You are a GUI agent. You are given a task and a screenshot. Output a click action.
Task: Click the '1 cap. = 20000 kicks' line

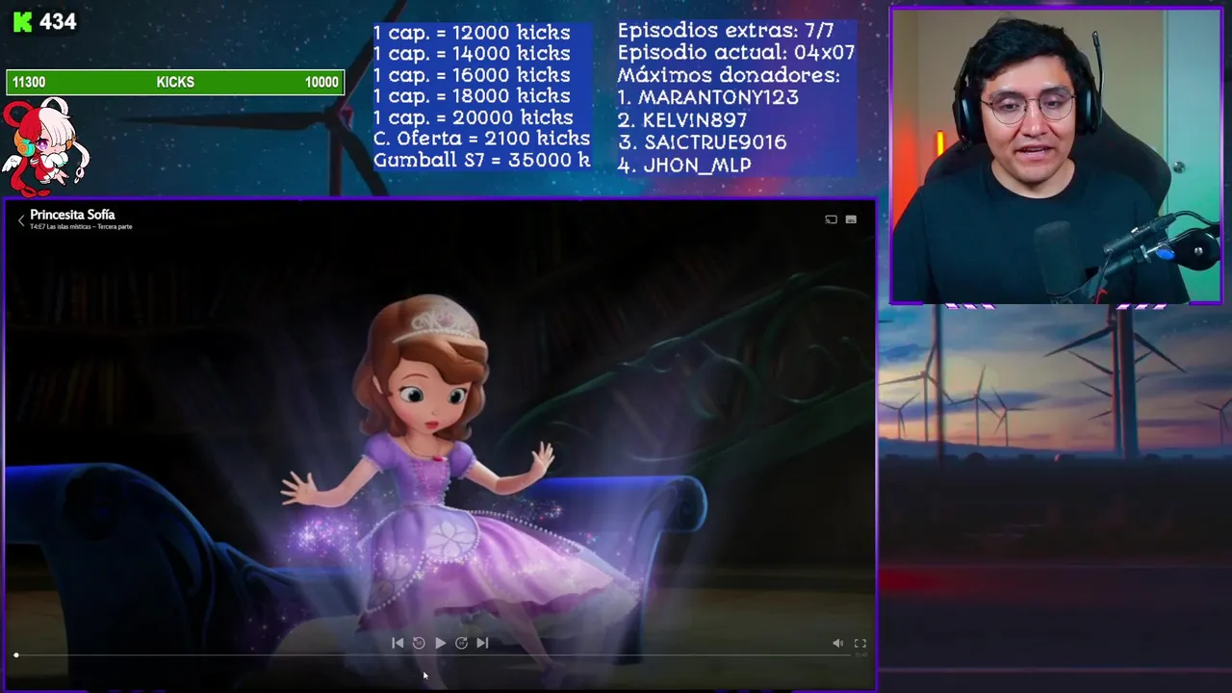(x=473, y=117)
